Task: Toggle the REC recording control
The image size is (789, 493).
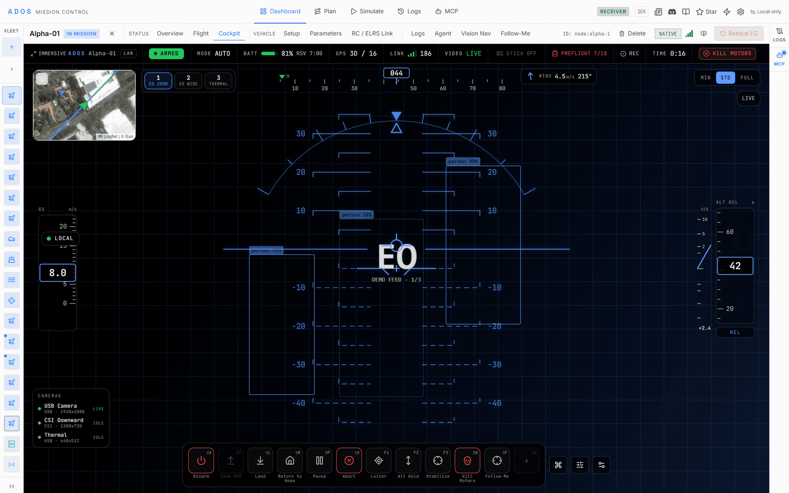Action: pos(630,53)
